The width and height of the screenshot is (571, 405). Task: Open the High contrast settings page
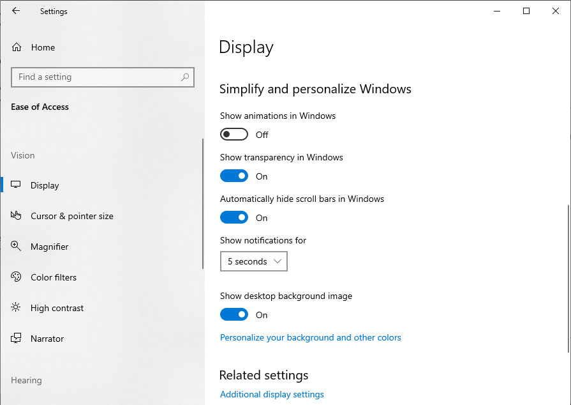point(57,308)
